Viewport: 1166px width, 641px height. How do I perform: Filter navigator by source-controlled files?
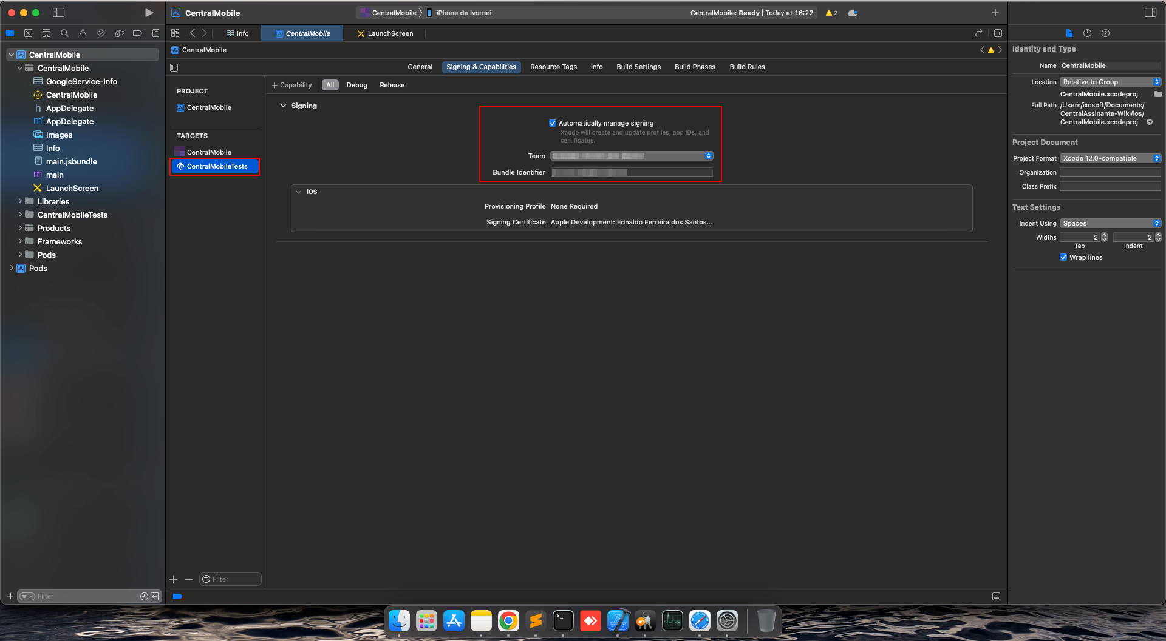pos(154,596)
